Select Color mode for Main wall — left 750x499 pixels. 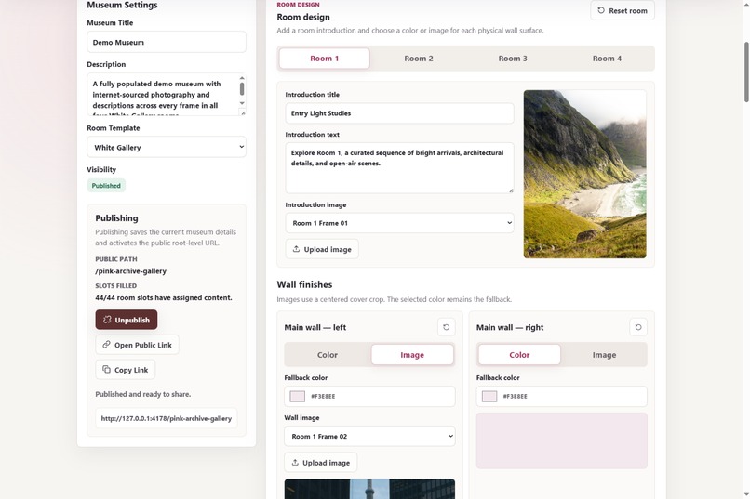[x=328, y=355]
